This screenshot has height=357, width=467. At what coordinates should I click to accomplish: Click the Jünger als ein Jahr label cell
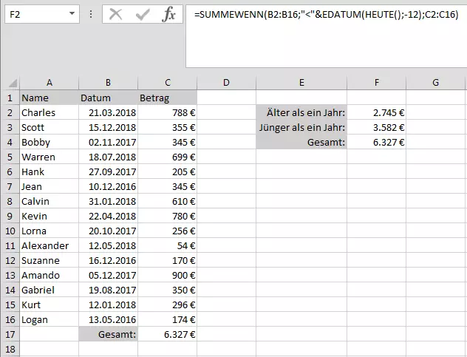click(x=301, y=127)
